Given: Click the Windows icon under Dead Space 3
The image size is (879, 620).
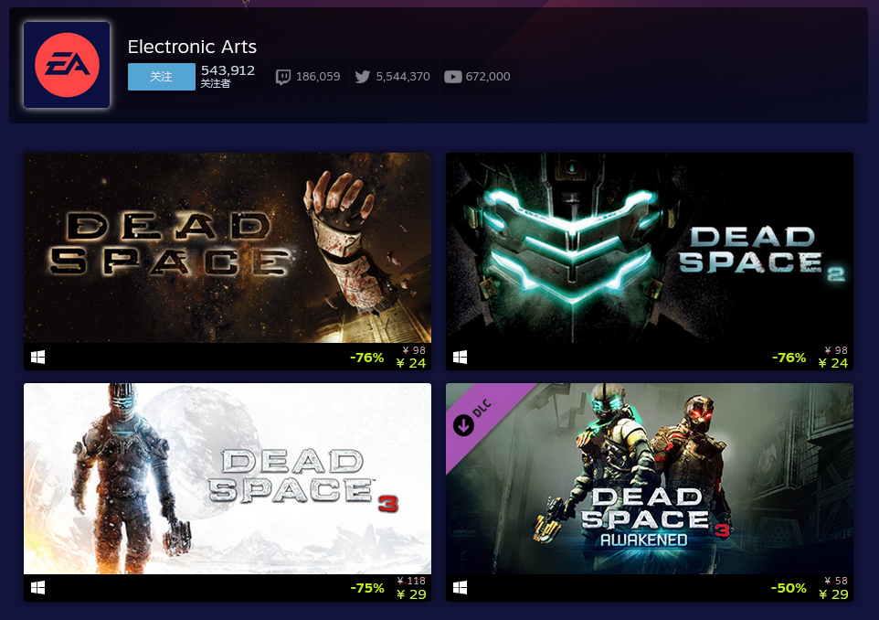Looking at the screenshot, I should (38, 587).
